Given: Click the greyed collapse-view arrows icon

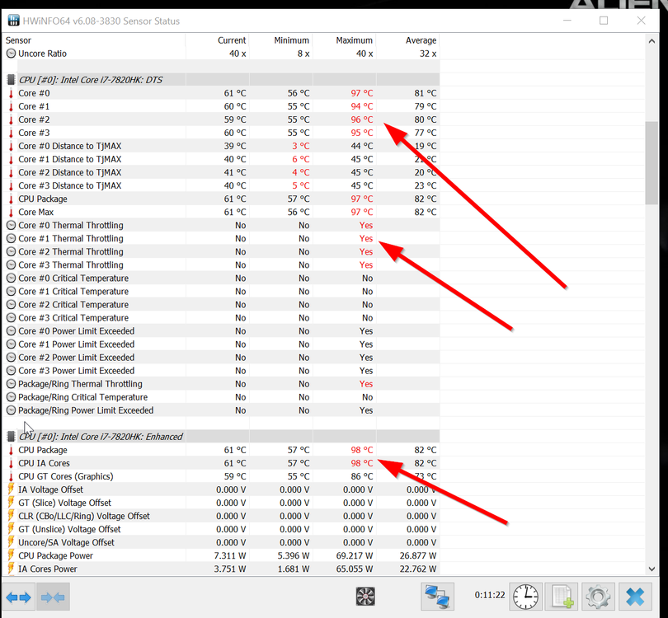Looking at the screenshot, I should [x=53, y=597].
